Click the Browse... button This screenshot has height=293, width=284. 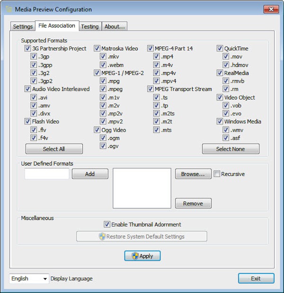pyautogui.click(x=193, y=174)
